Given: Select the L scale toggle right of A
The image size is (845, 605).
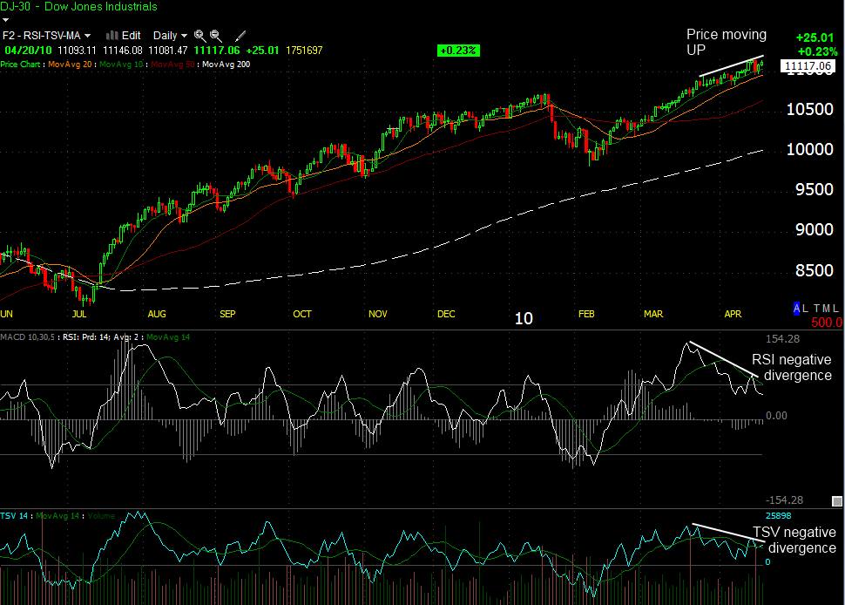Looking at the screenshot, I should (x=805, y=309).
